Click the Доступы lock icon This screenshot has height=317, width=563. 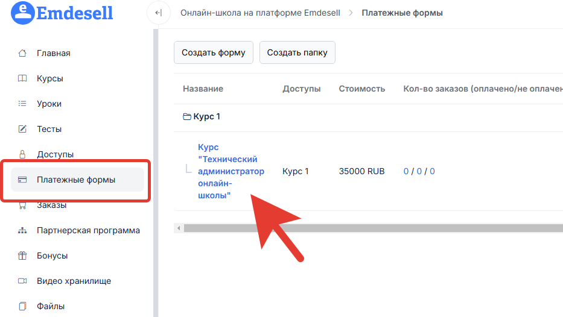pos(22,154)
